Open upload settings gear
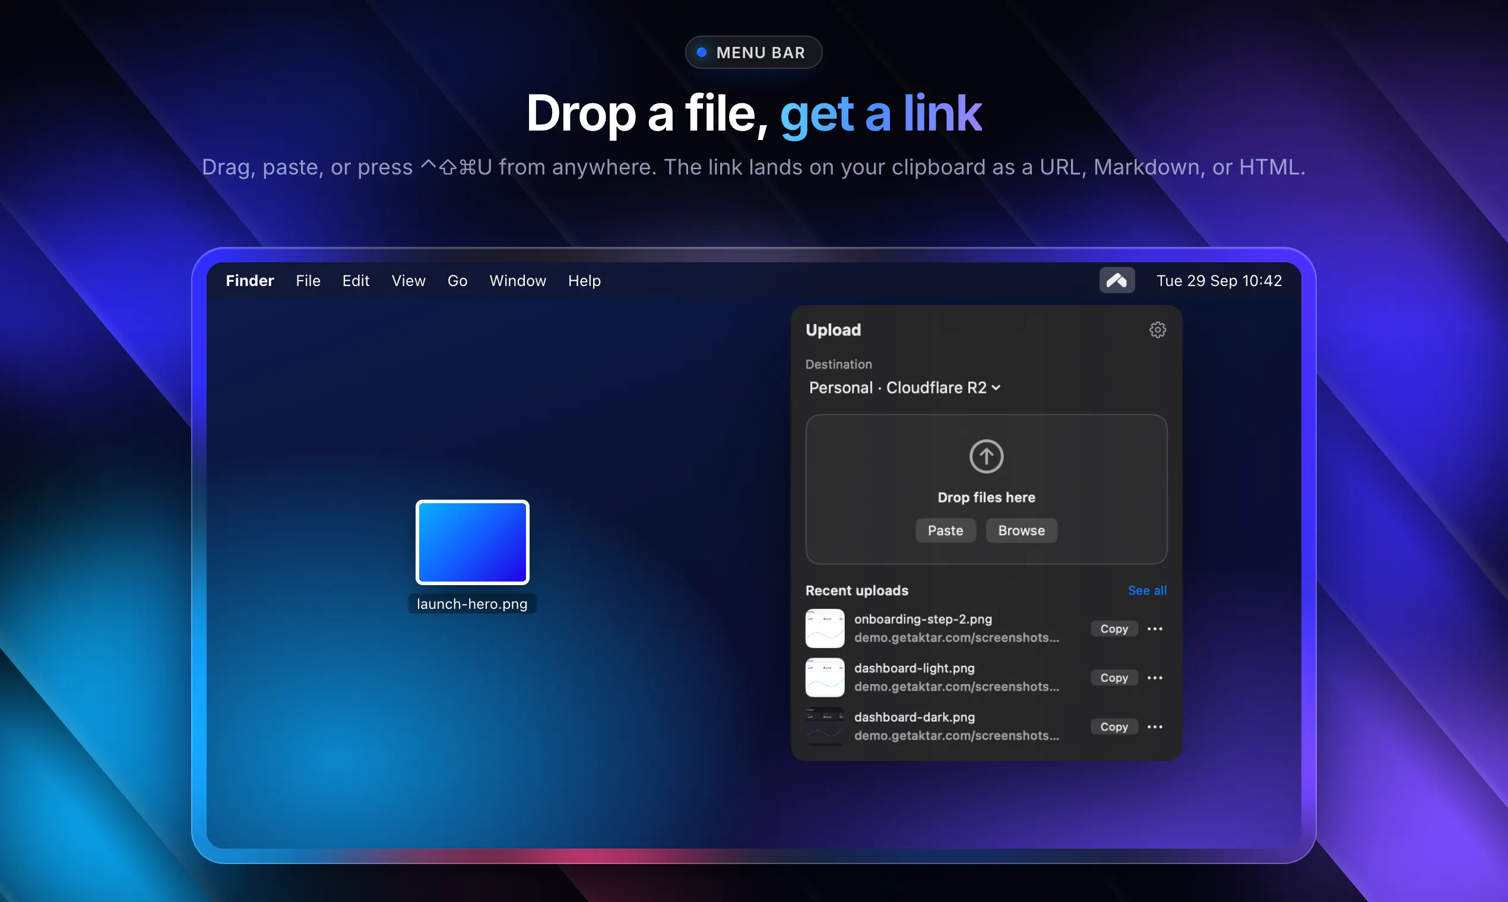The height and width of the screenshot is (902, 1508). pos(1157,329)
